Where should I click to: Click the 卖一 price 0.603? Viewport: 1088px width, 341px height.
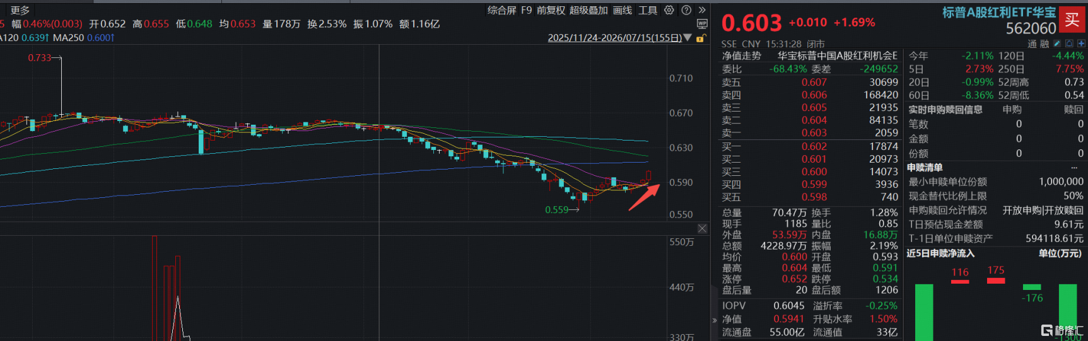(x=814, y=133)
